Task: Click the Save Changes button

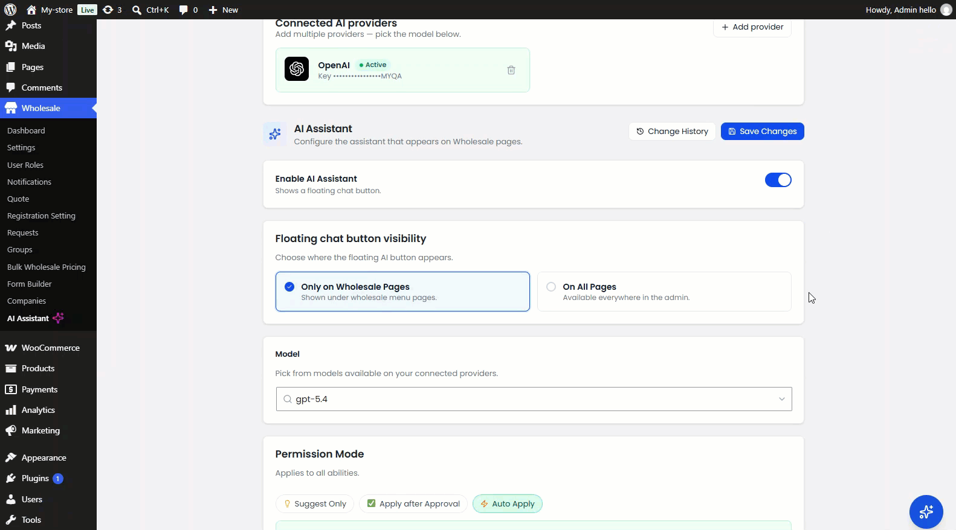Action: (x=762, y=131)
